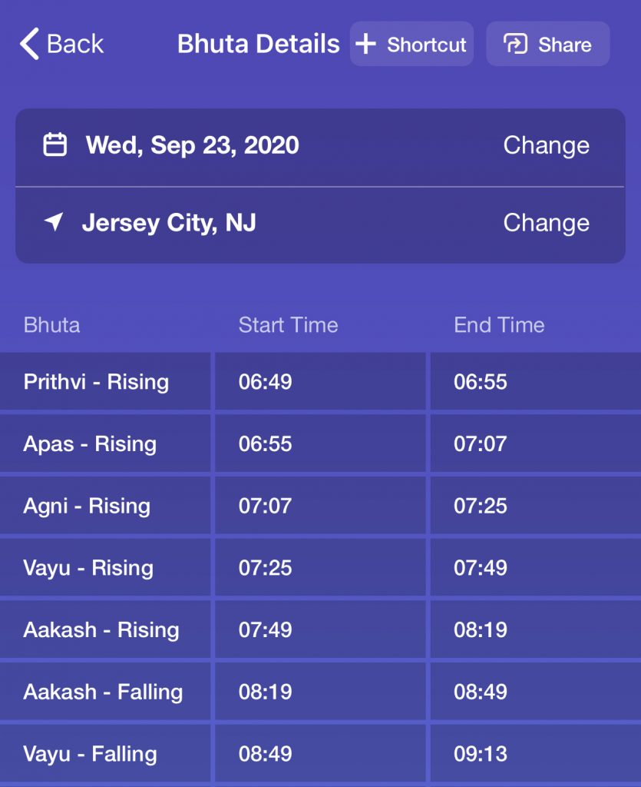Click the location arrow icon
This screenshot has height=787, width=641.
pyautogui.click(x=54, y=221)
